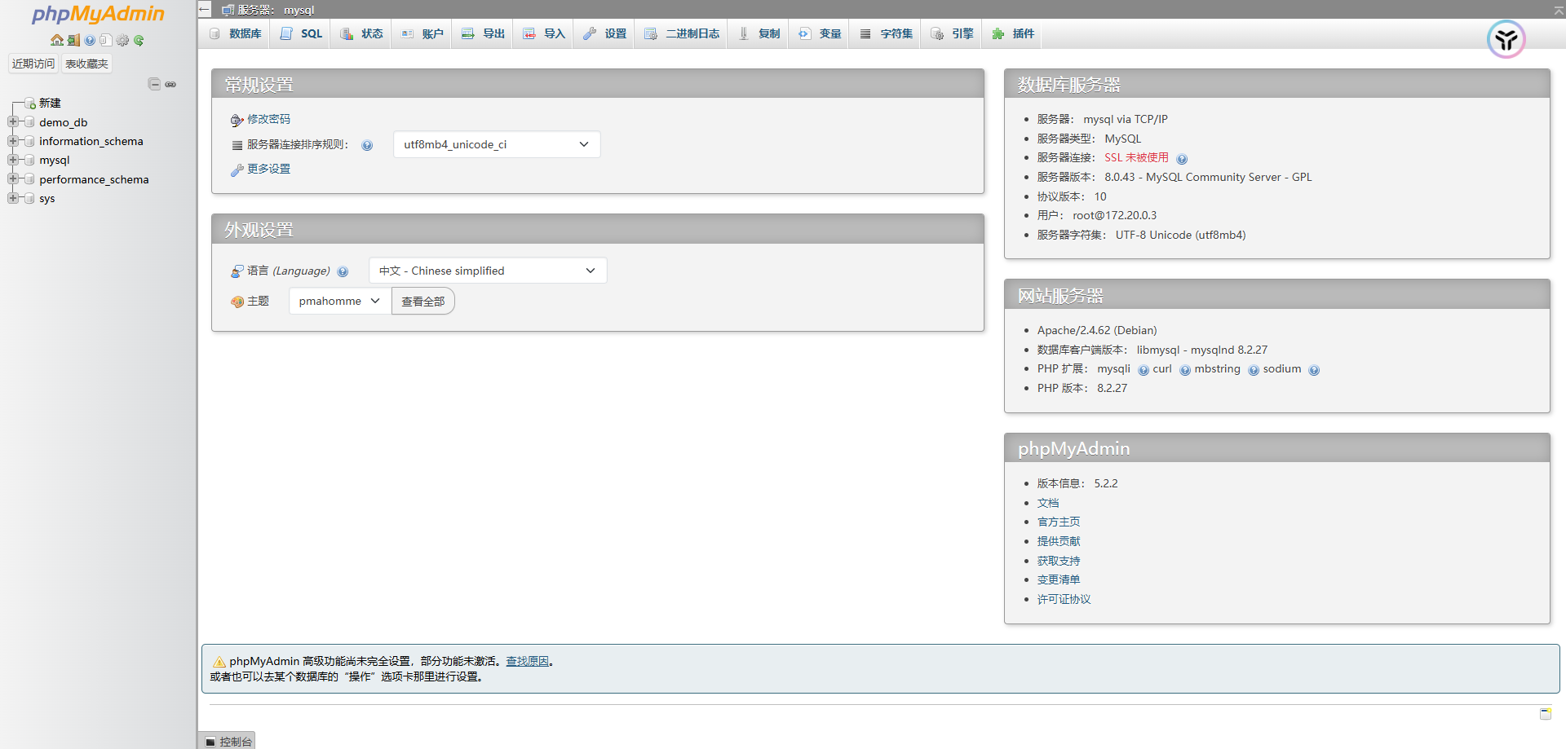Viewport: 1566px width, 749px height.
Task: Click the 查找原因 link in warning
Action: tap(527, 661)
